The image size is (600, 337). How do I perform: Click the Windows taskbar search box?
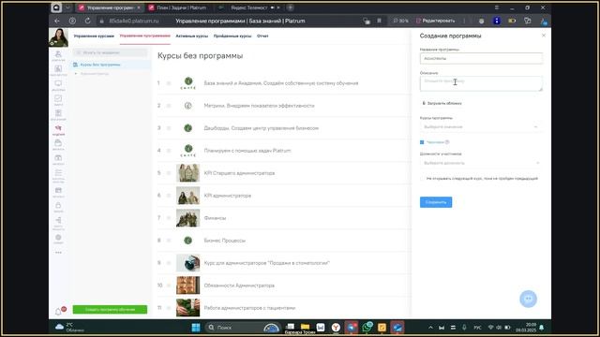coord(244,328)
